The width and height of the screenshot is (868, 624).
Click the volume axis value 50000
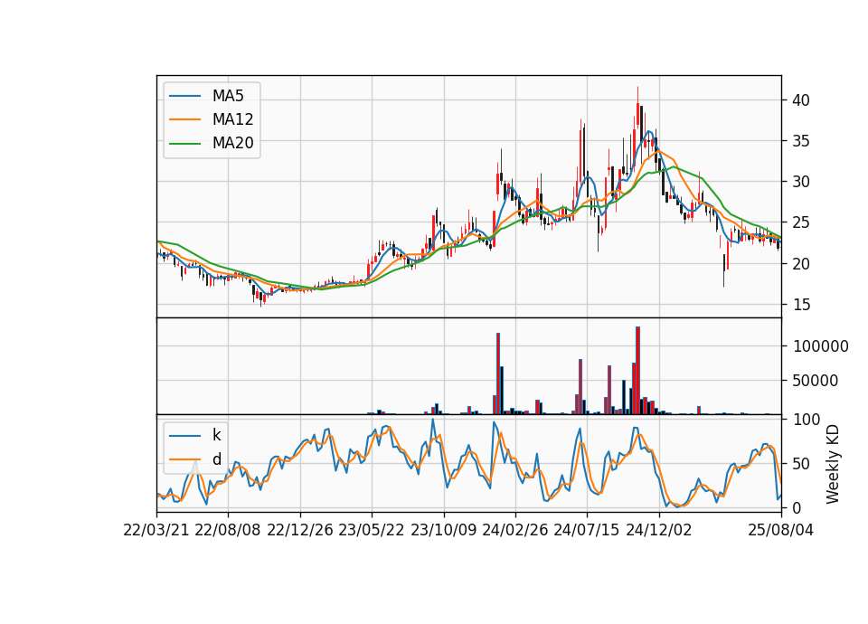pos(816,381)
